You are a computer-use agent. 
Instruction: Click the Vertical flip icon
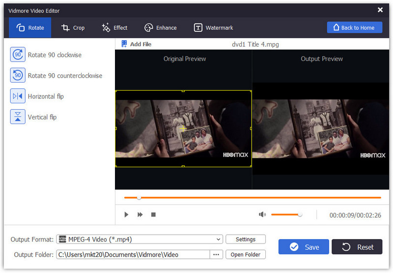click(18, 117)
